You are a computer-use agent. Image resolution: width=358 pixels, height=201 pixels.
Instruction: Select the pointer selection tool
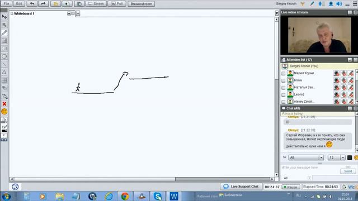pos(4,17)
